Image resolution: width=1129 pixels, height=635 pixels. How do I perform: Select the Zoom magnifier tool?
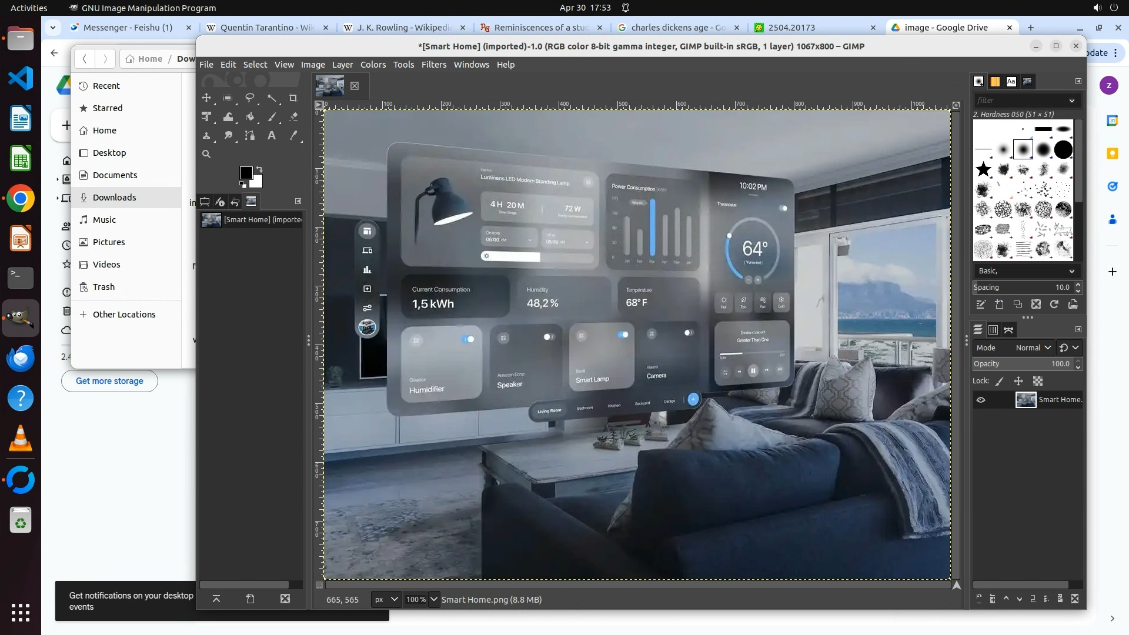click(206, 154)
